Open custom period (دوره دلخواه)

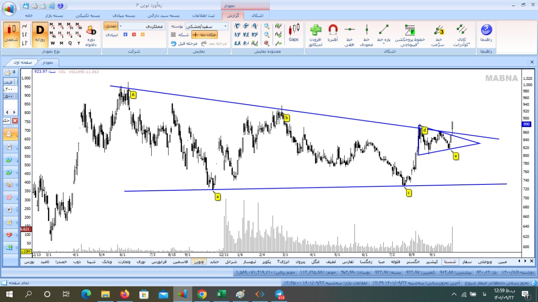91,35
